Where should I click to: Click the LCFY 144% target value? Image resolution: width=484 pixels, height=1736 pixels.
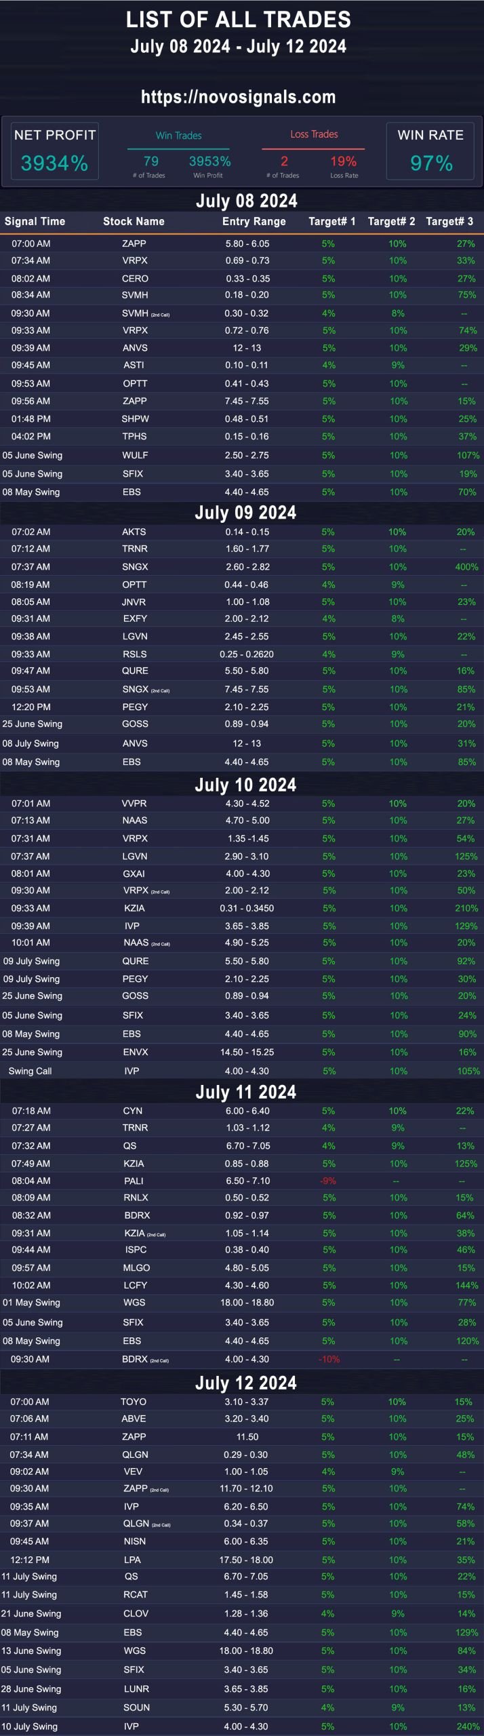466,1285
